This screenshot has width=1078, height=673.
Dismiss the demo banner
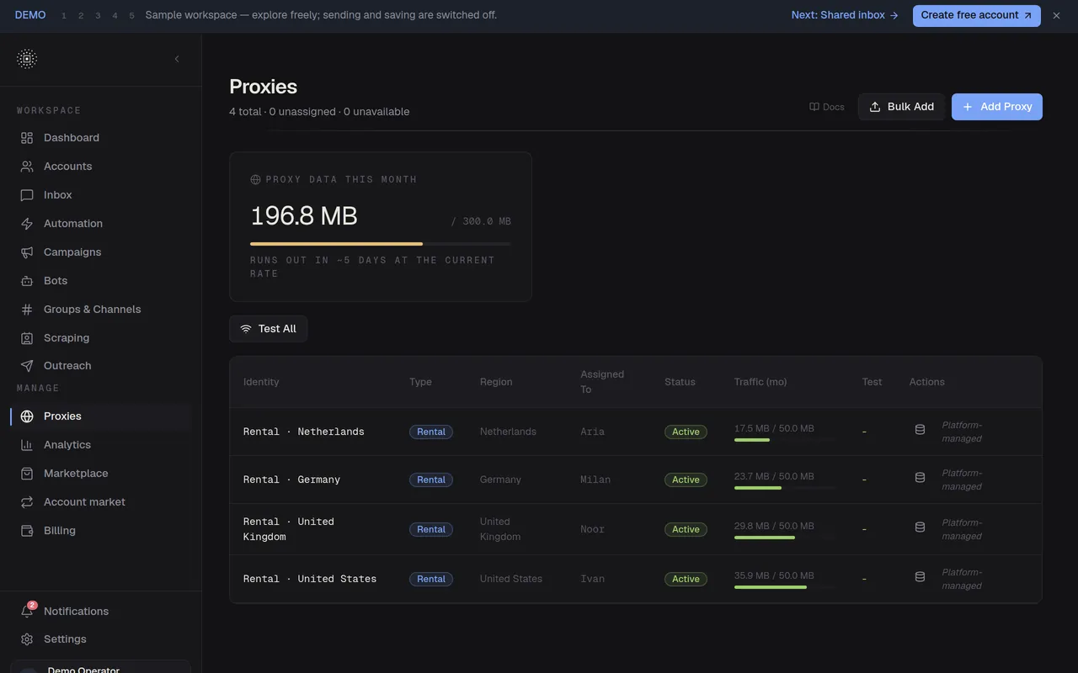pos(1056,15)
